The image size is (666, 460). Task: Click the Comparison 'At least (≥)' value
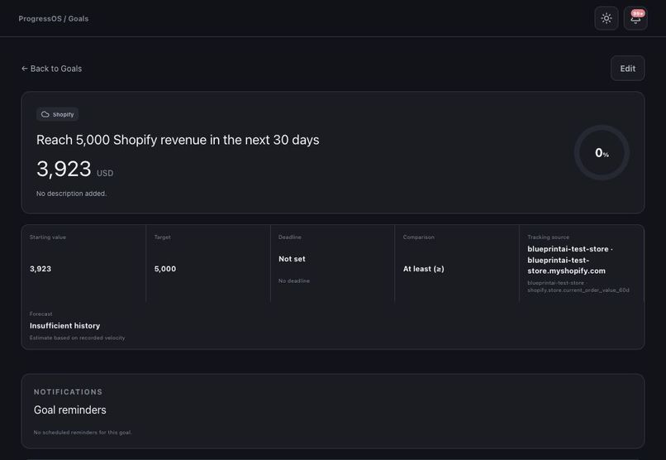[x=423, y=269]
